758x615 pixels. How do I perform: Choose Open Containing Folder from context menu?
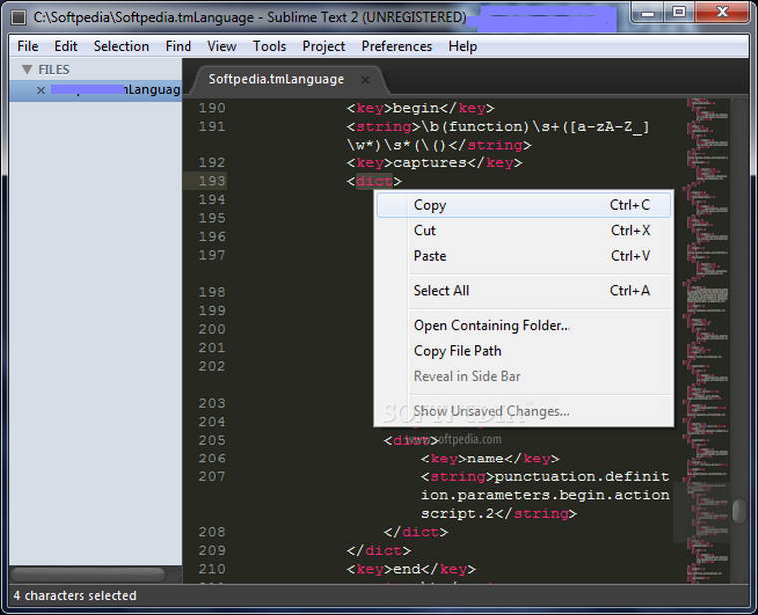524,326
